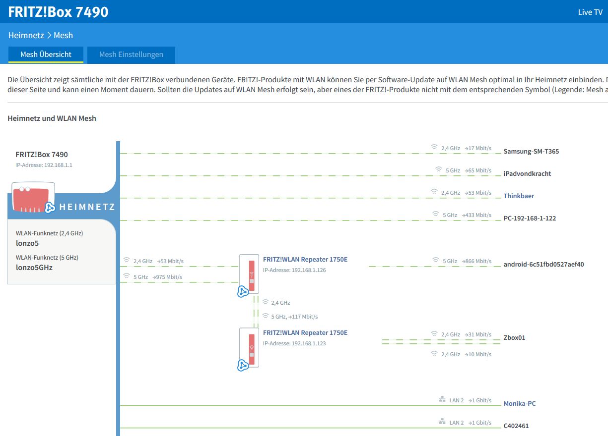Open the Monika-PC device link
Image resolution: width=608 pixels, height=436 pixels.
520,403
